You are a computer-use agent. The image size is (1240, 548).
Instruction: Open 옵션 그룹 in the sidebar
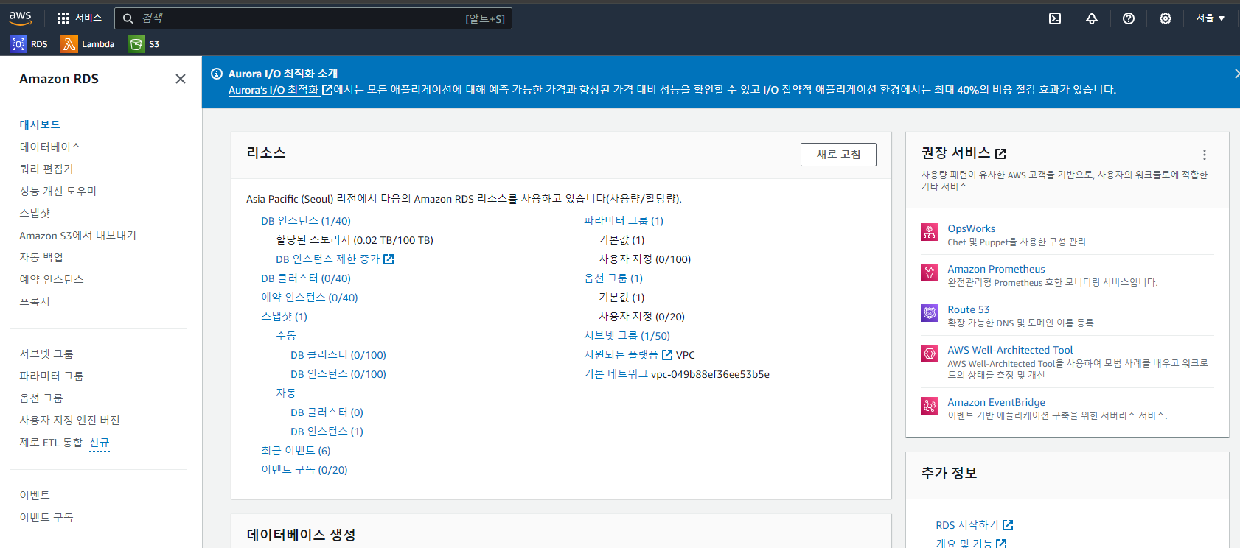(x=41, y=398)
